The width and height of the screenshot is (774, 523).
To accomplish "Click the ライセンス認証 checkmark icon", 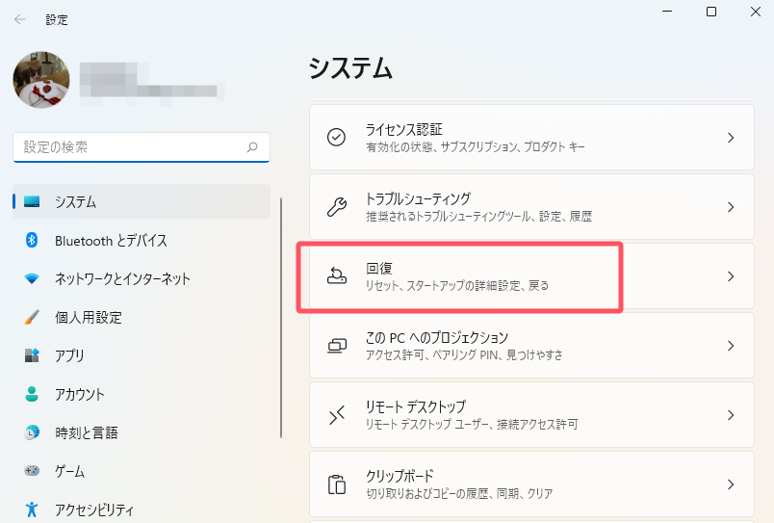I will pyautogui.click(x=337, y=138).
